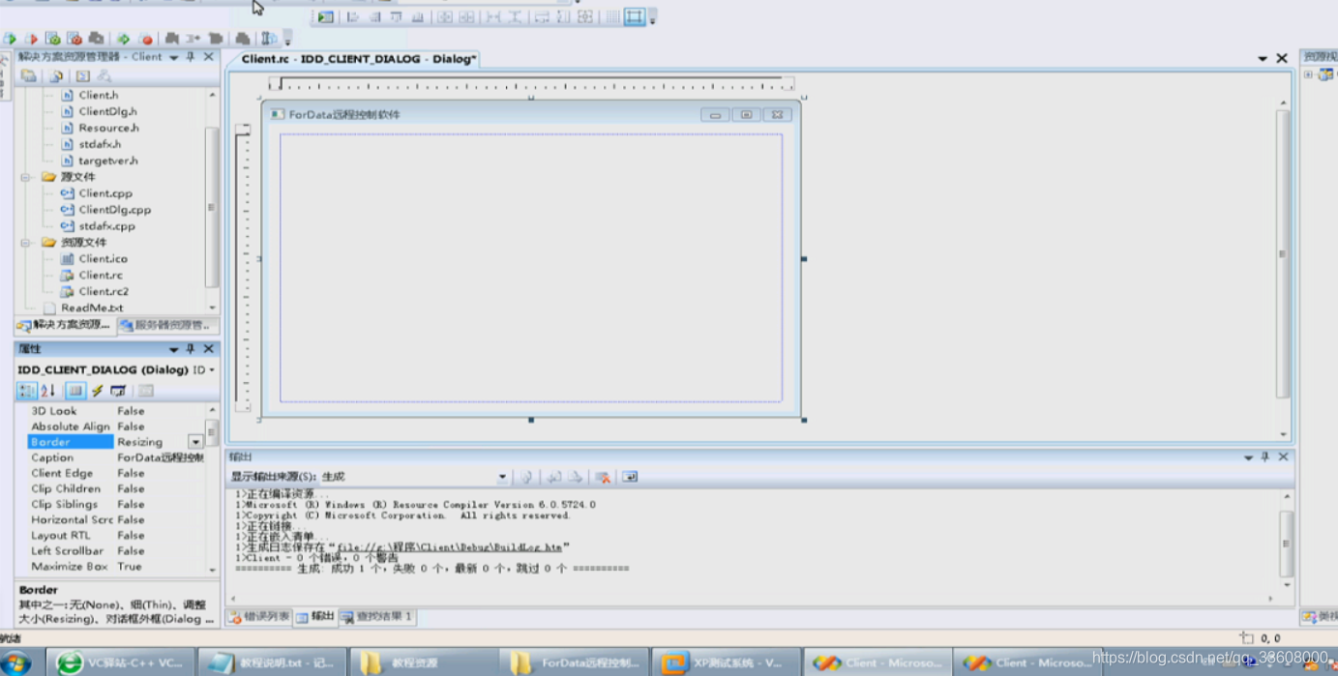Click the find message in code icon
1338x676 pixels.
coord(526,477)
